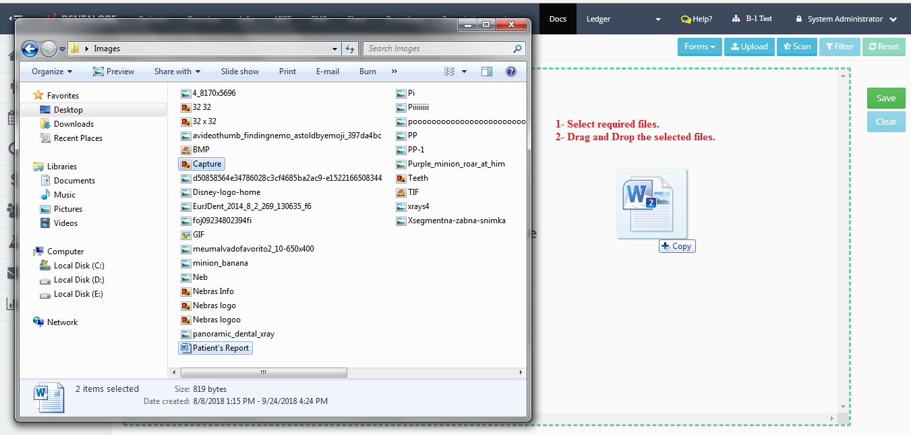Click the green Save button
Viewport: 911px width, 435px height.
click(885, 98)
